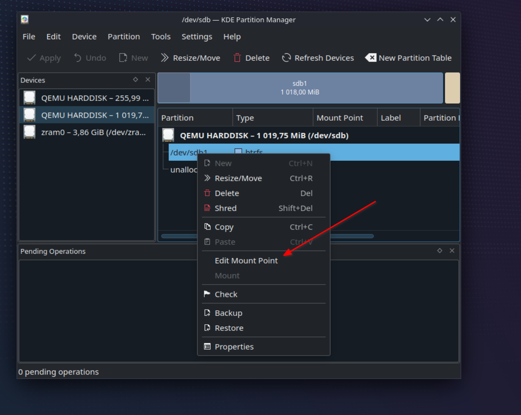Click the Resize/Move icon in the context menu
The height and width of the screenshot is (415, 521).
click(x=207, y=178)
